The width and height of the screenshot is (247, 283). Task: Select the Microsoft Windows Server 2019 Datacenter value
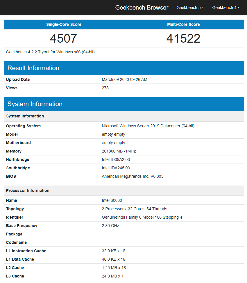coord(148,126)
